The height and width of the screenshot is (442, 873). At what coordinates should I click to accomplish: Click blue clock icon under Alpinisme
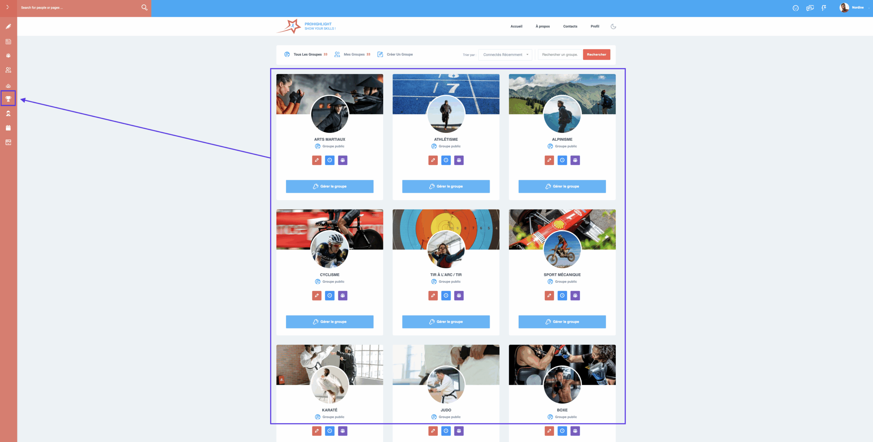click(x=562, y=160)
